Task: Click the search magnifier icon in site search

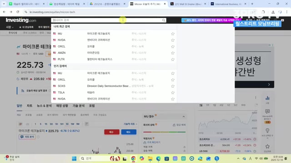Action: click(x=164, y=20)
